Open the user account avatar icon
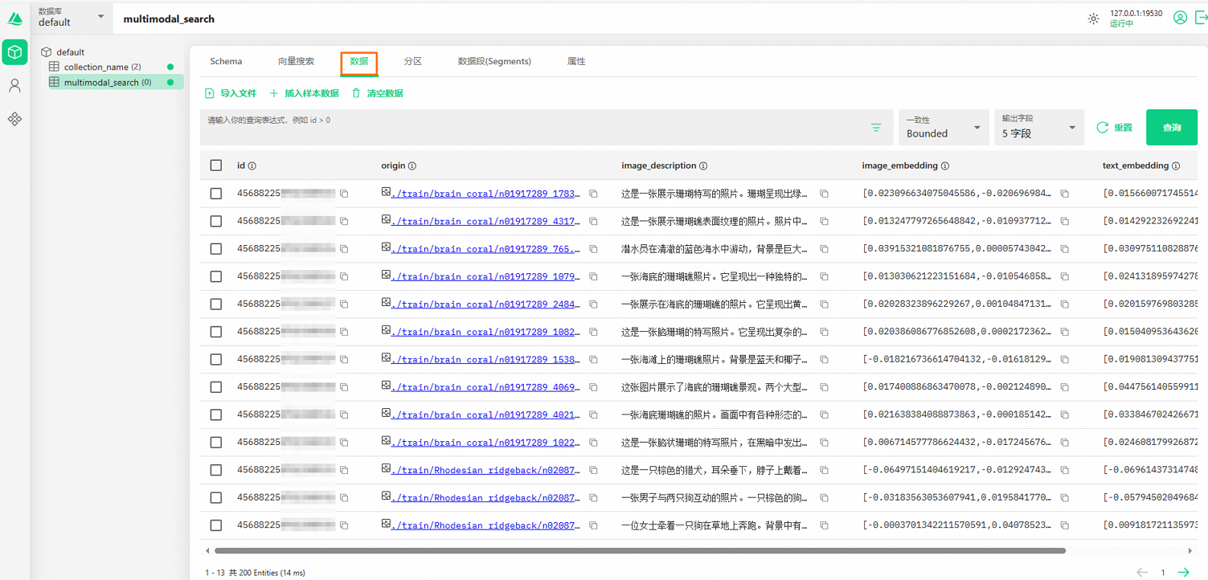 (x=1180, y=18)
